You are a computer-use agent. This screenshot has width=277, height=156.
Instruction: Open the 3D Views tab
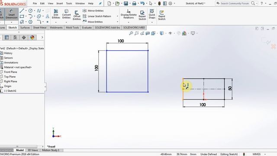33,150
